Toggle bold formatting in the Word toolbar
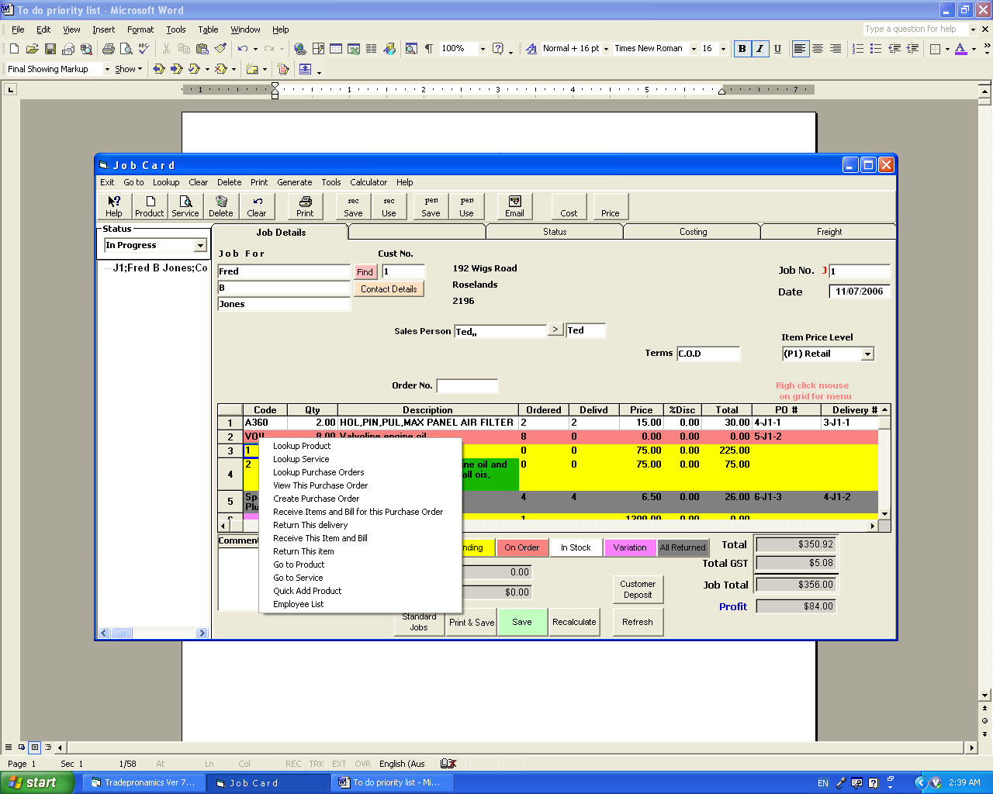 [x=742, y=48]
